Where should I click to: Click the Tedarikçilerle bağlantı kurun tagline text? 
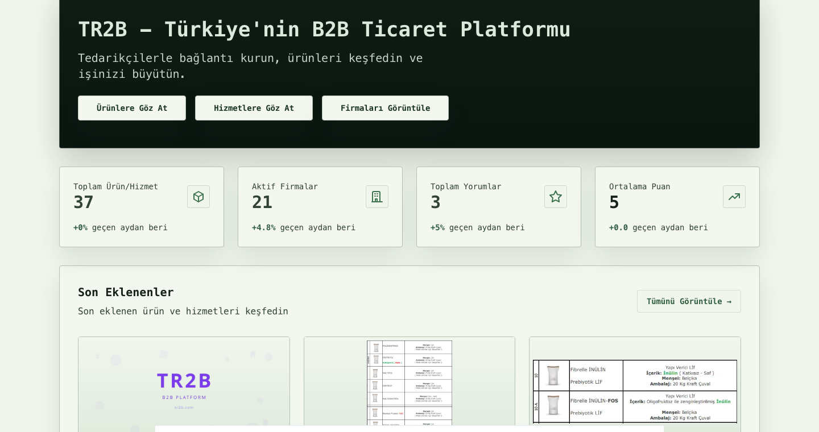coord(250,66)
